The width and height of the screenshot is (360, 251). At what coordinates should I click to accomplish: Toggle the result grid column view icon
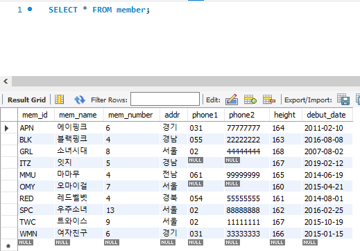pyautogui.click(x=60, y=100)
